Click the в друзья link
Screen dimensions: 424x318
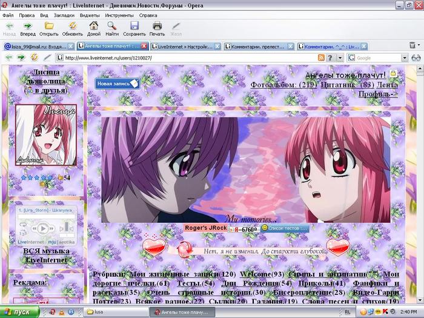pyautogui.click(x=50, y=90)
